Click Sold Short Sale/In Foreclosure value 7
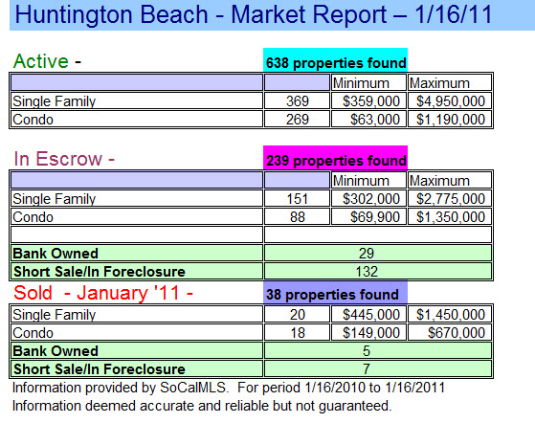Viewport: 535px width, 423px height. click(378, 369)
